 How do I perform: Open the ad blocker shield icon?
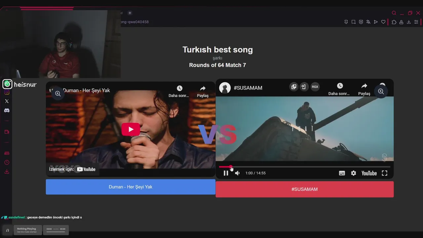(x=361, y=22)
